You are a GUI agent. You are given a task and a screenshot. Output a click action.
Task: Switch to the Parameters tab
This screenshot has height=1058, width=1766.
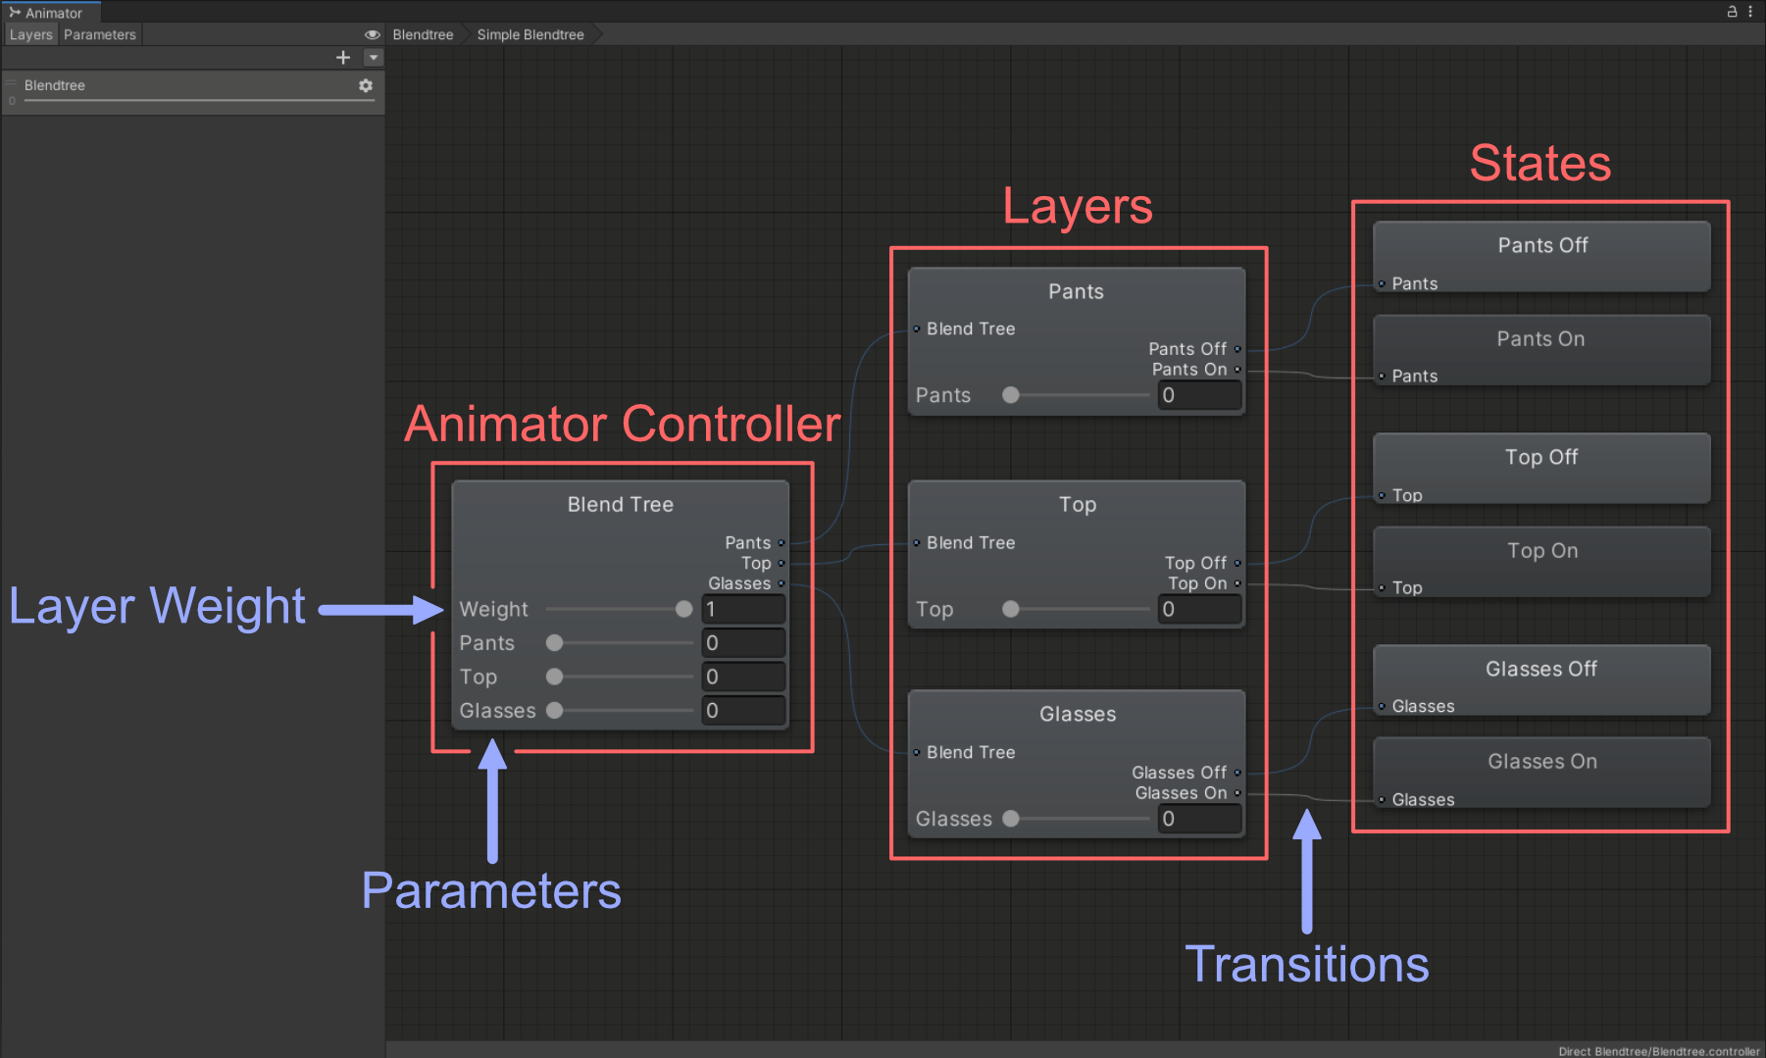[100, 34]
